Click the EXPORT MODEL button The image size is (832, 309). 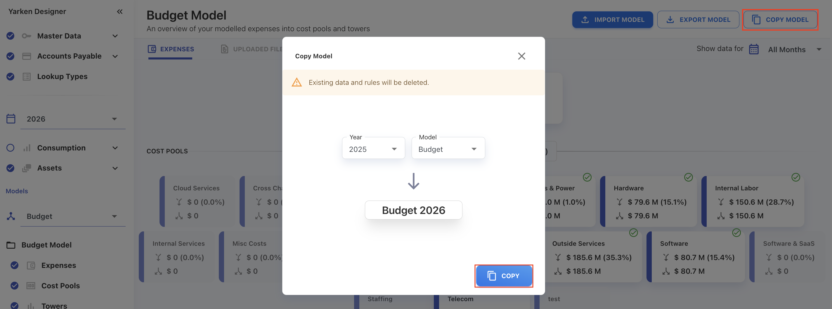coord(698,19)
